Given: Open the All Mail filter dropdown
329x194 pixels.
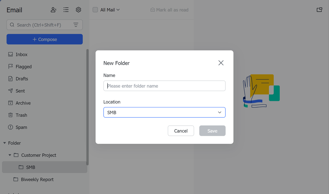Looking at the screenshot, I should pyautogui.click(x=106, y=10).
